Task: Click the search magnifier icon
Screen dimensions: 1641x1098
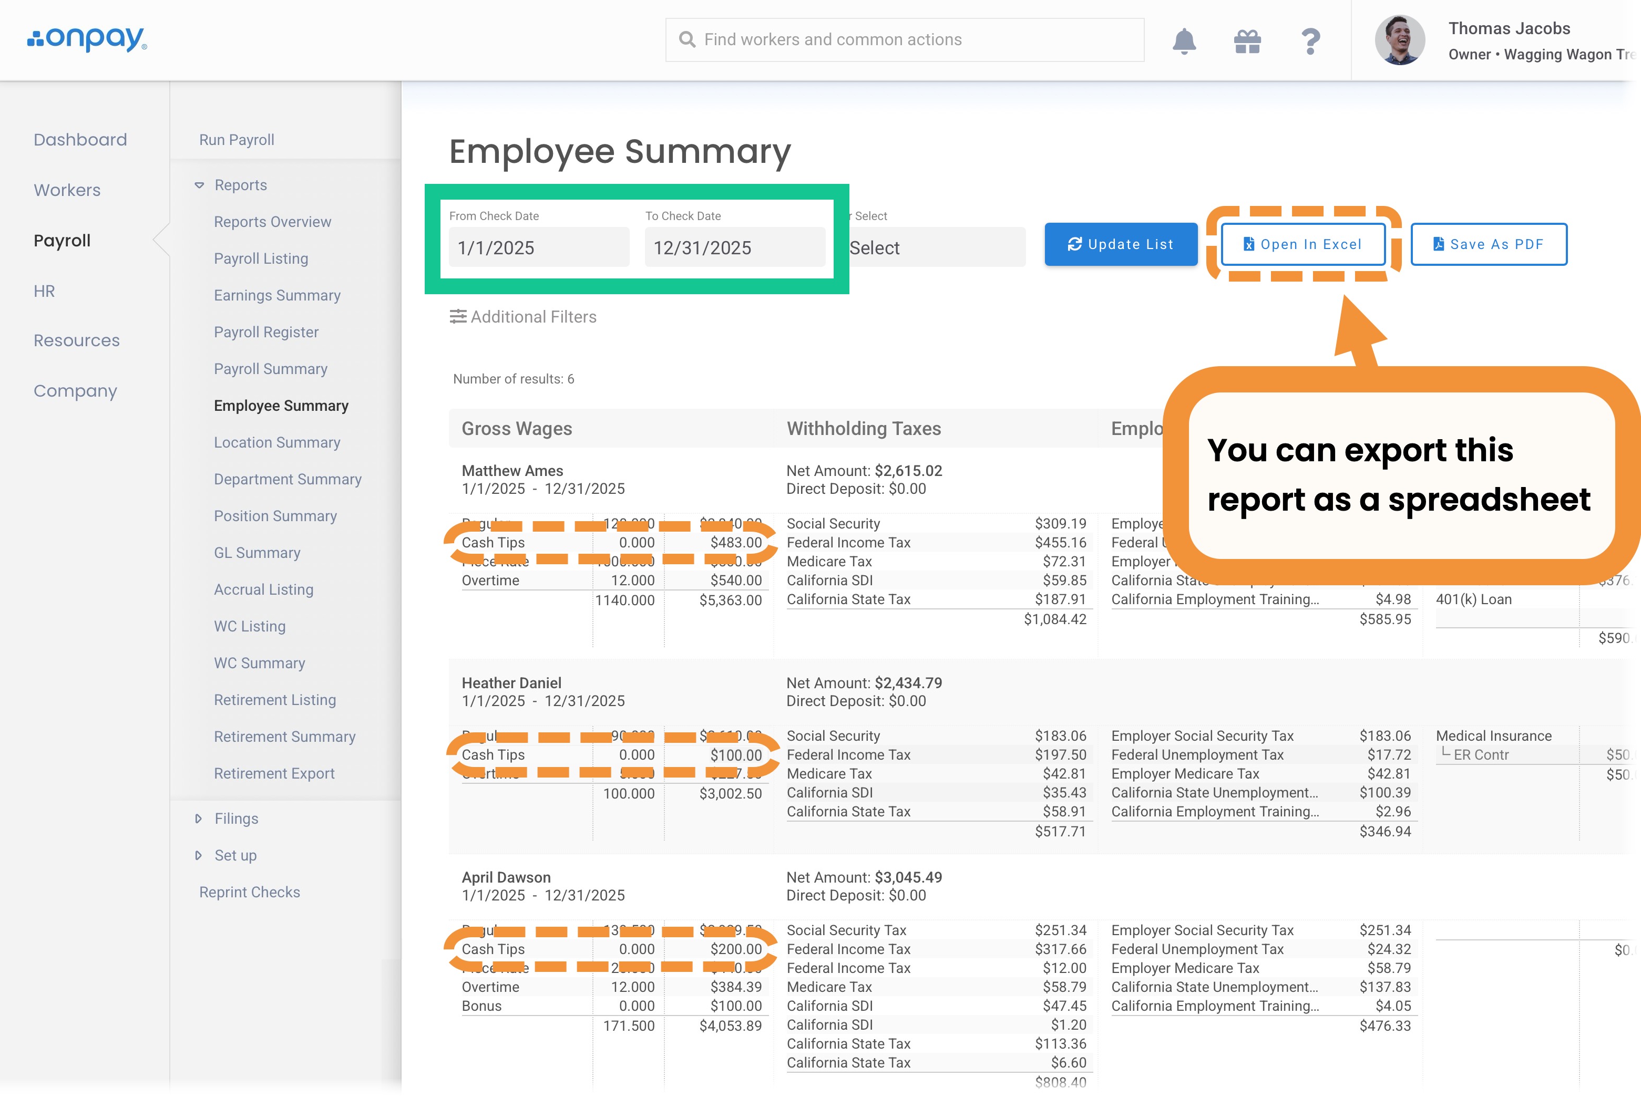Action: (x=686, y=40)
